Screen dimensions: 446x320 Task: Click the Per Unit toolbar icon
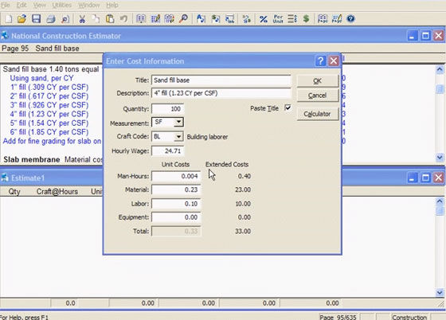tap(278, 19)
